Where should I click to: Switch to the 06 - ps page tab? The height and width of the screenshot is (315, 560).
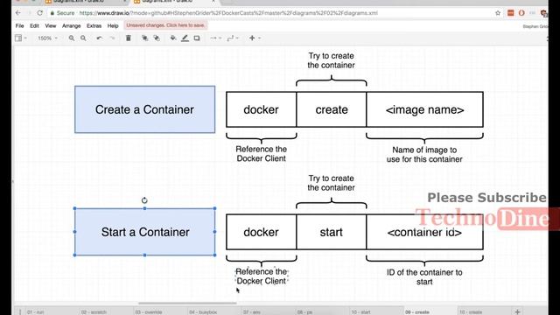tap(304, 312)
